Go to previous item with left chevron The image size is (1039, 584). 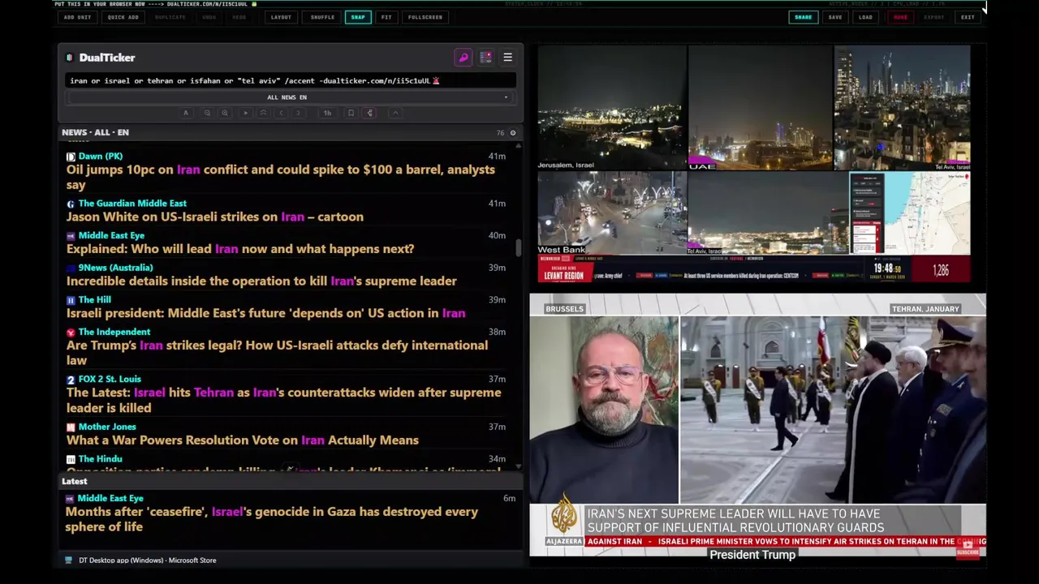point(281,113)
